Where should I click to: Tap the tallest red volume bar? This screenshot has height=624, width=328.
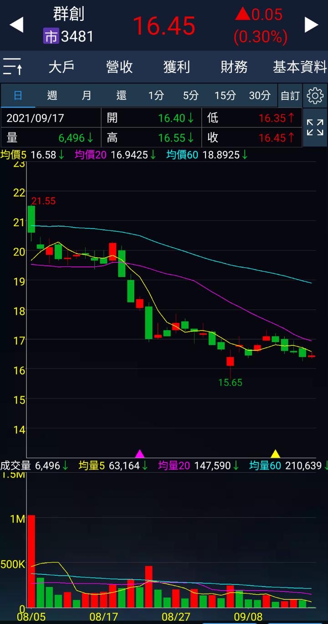[x=31, y=562]
